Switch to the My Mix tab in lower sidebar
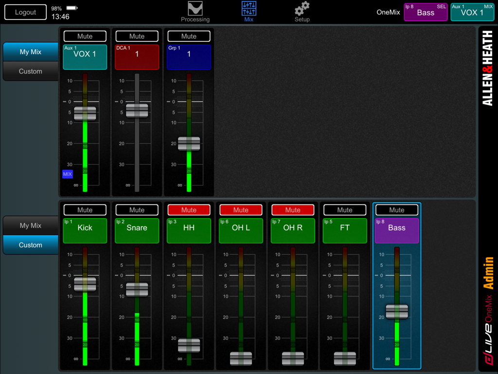This screenshot has height=374, width=498. point(30,225)
